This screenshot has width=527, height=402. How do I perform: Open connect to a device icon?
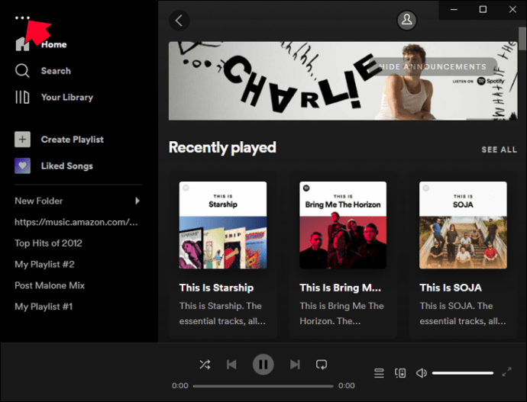pyautogui.click(x=400, y=373)
